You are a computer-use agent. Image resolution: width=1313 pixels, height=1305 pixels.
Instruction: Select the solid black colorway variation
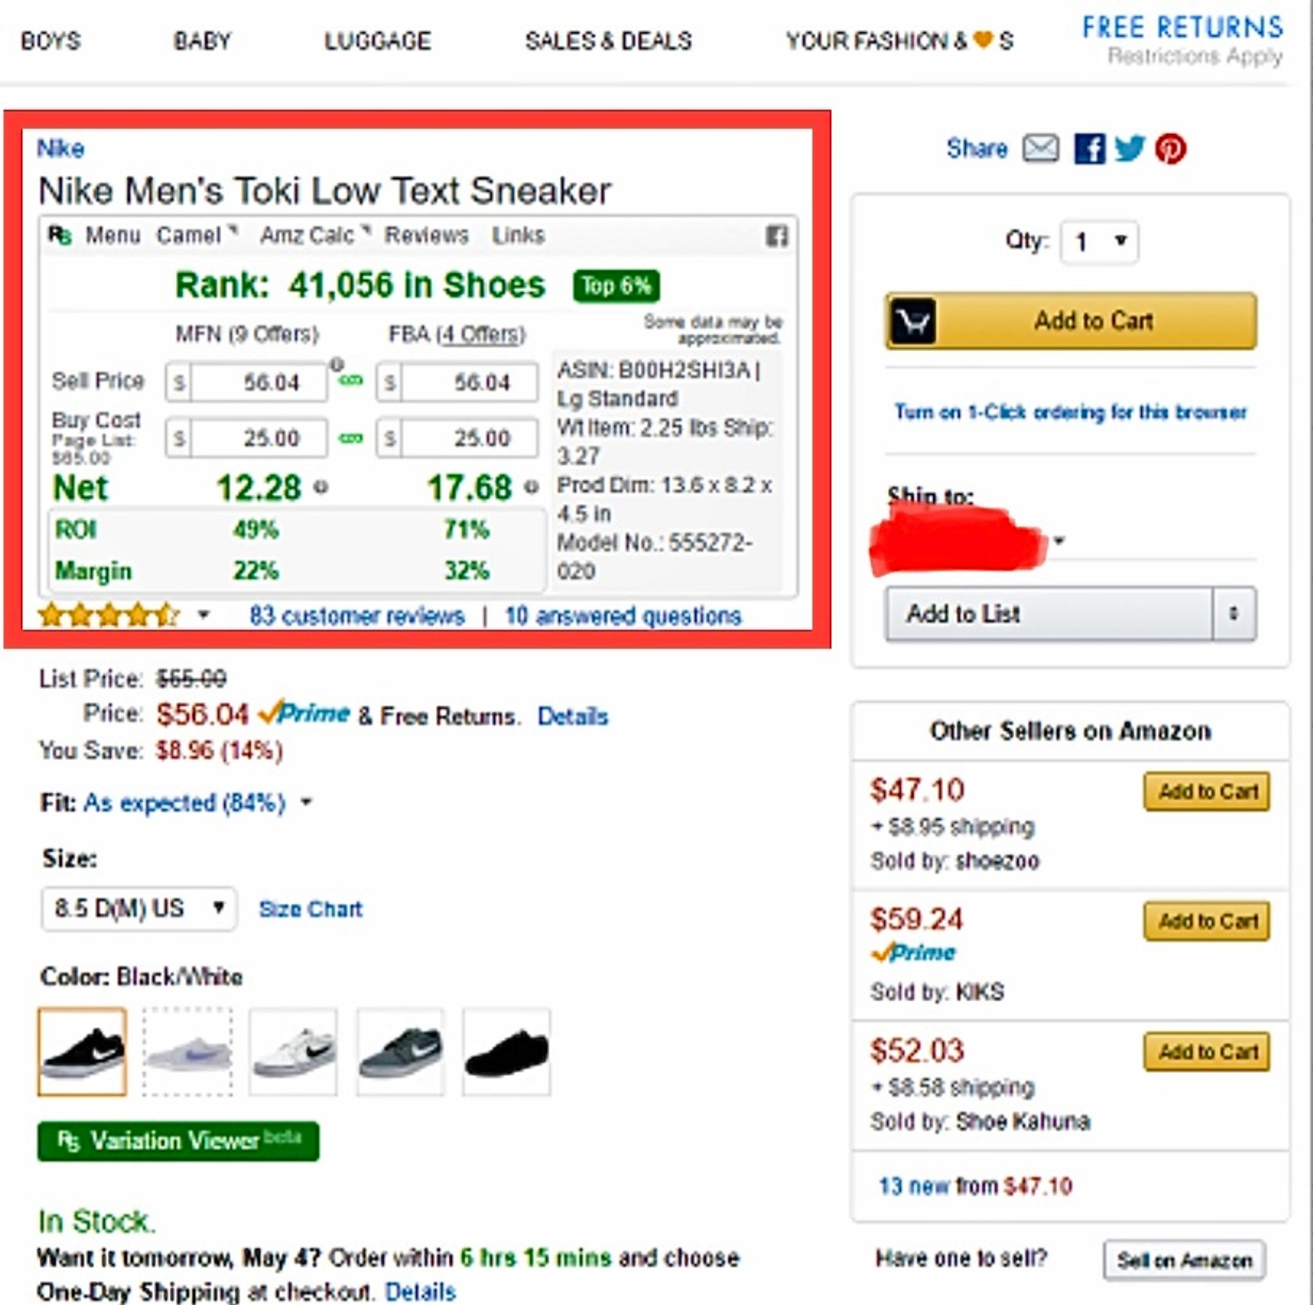click(x=506, y=1052)
